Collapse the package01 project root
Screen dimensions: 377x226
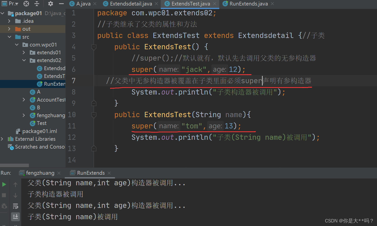point(3,13)
